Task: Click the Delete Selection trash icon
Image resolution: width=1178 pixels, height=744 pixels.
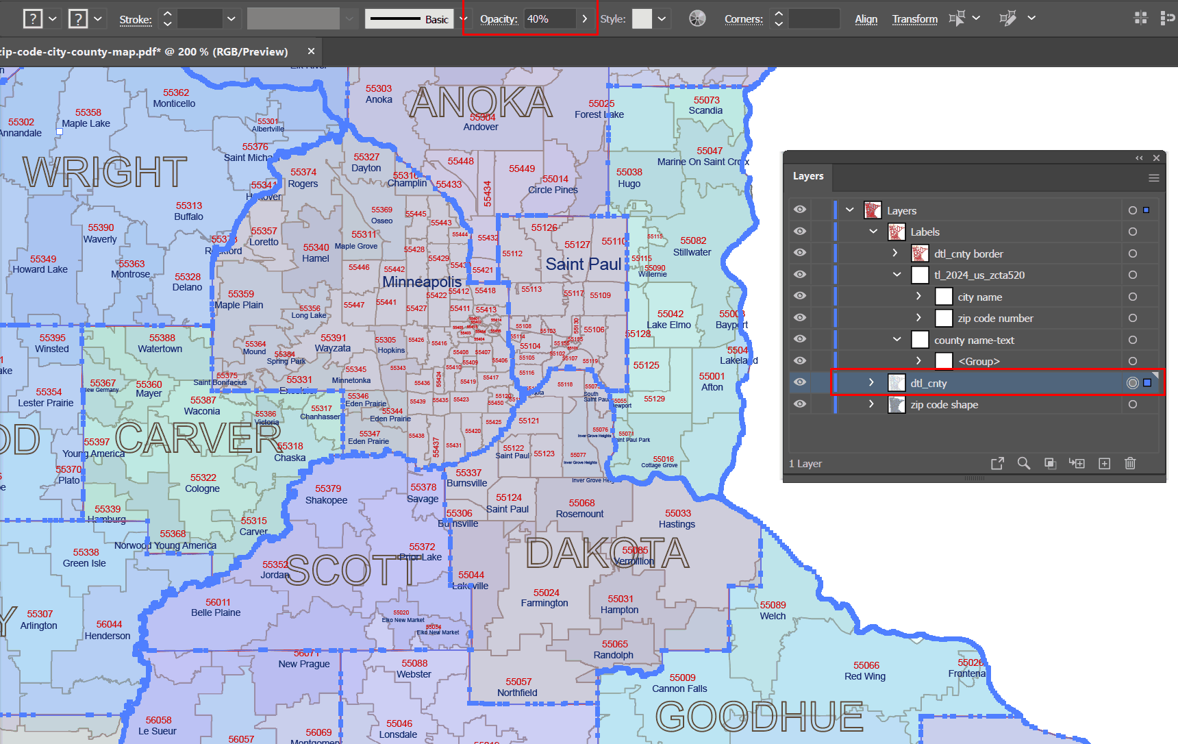Action: point(1130,464)
